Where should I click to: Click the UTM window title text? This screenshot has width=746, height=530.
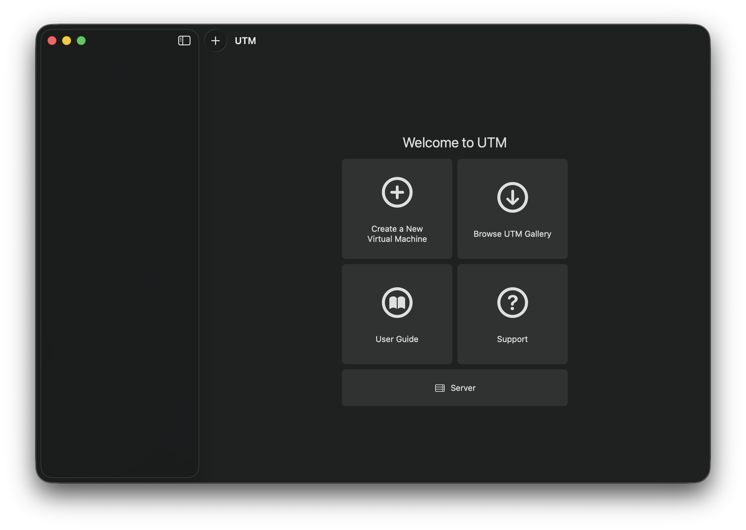point(245,41)
